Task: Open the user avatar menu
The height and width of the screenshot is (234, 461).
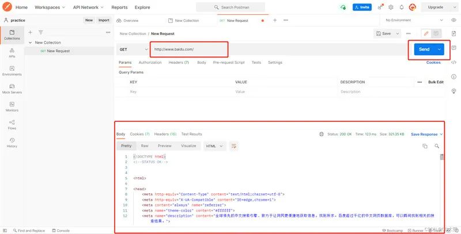Action: pos(412,7)
